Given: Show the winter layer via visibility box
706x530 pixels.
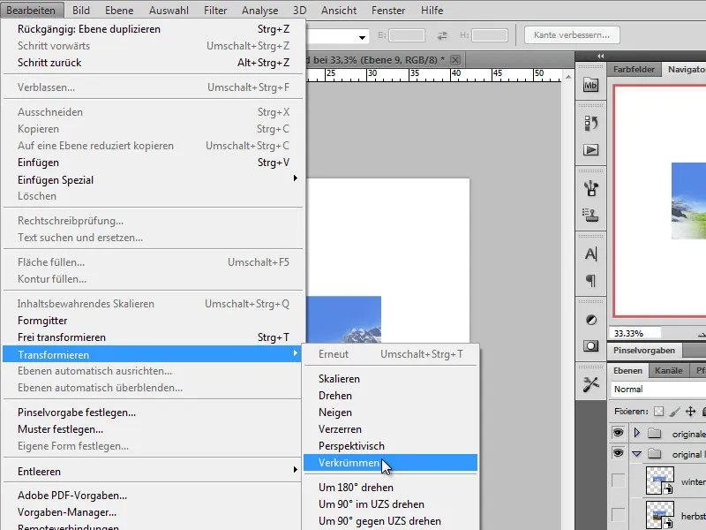Looking at the screenshot, I should click(x=619, y=481).
